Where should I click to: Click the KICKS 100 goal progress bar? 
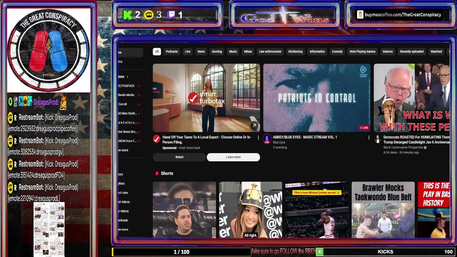386,252
